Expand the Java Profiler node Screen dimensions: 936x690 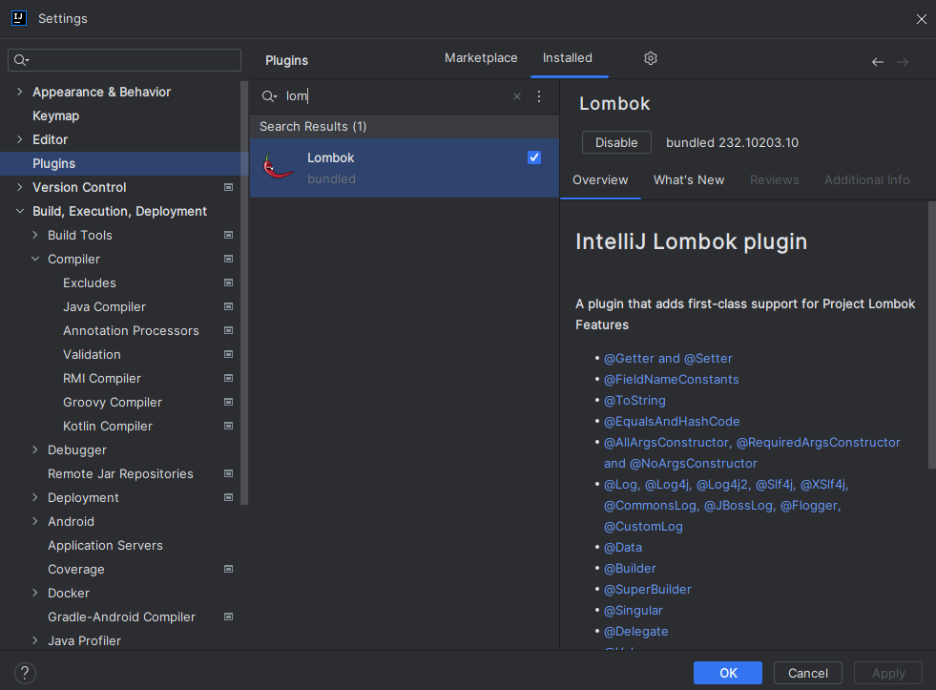(x=35, y=641)
